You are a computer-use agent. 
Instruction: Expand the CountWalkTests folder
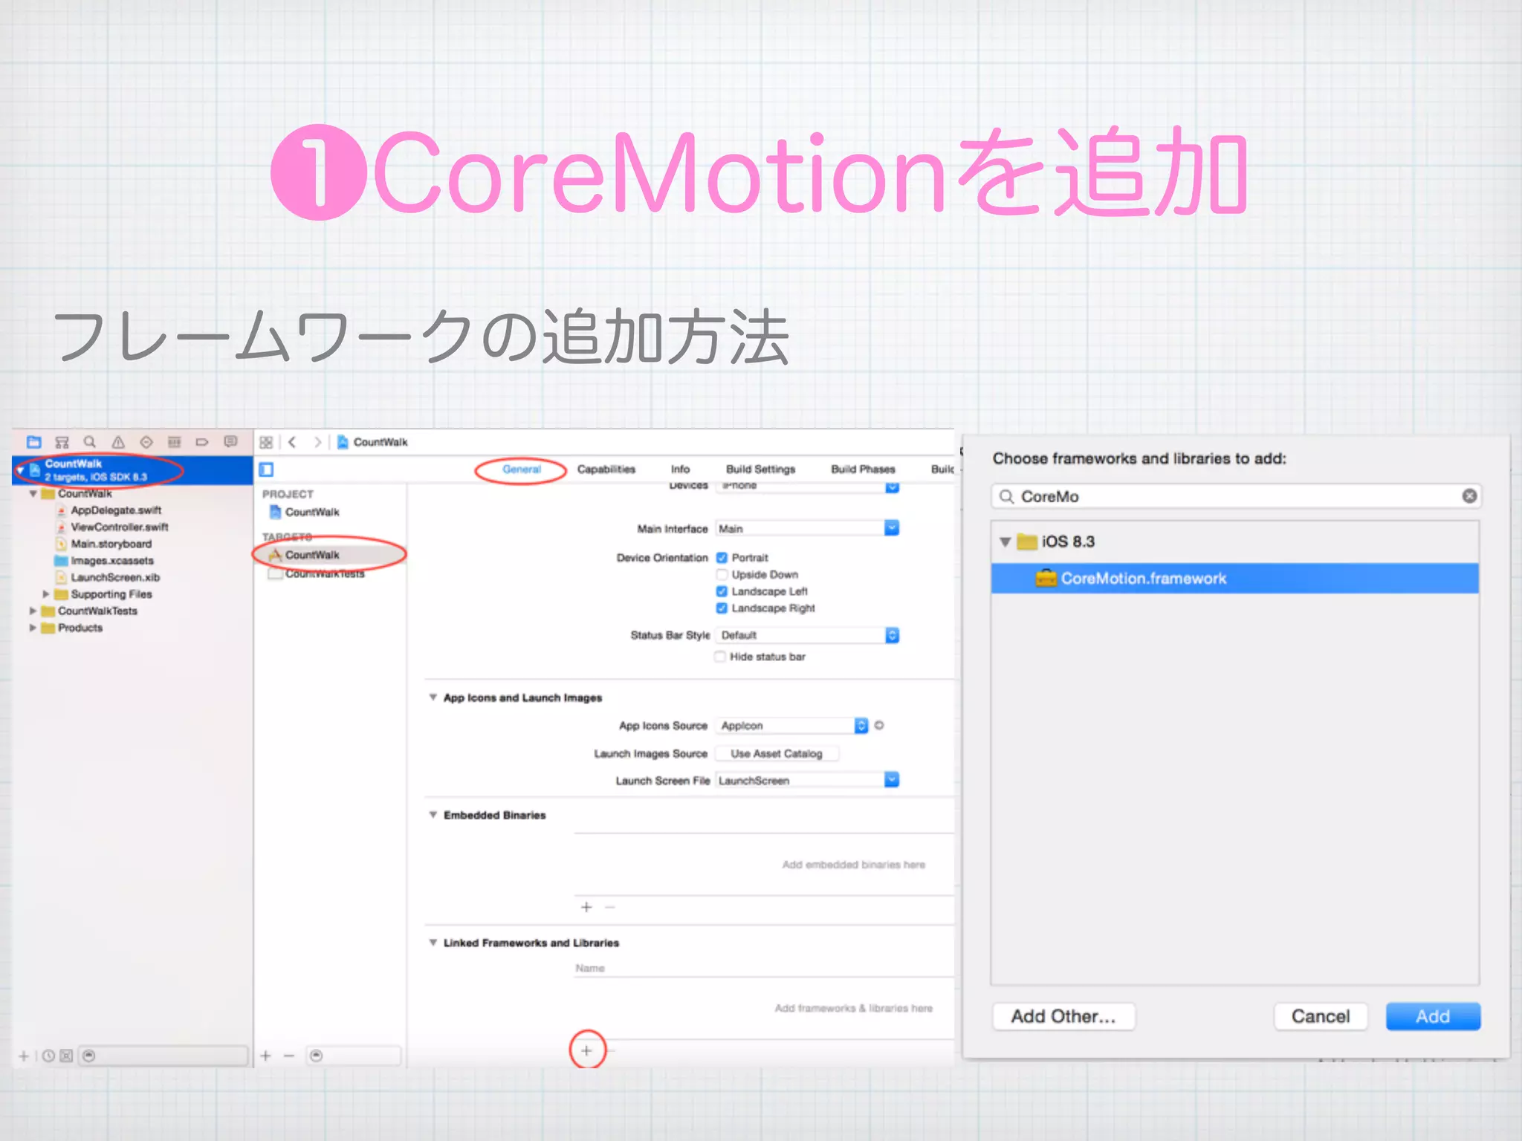[33, 611]
